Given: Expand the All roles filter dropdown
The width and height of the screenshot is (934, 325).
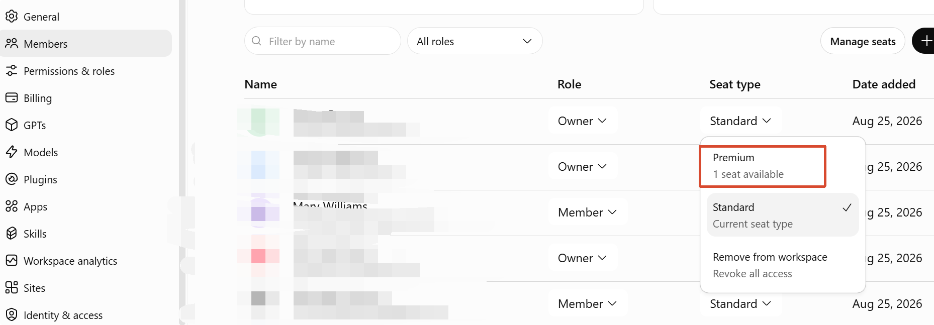Looking at the screenshot, I should 475,41.
